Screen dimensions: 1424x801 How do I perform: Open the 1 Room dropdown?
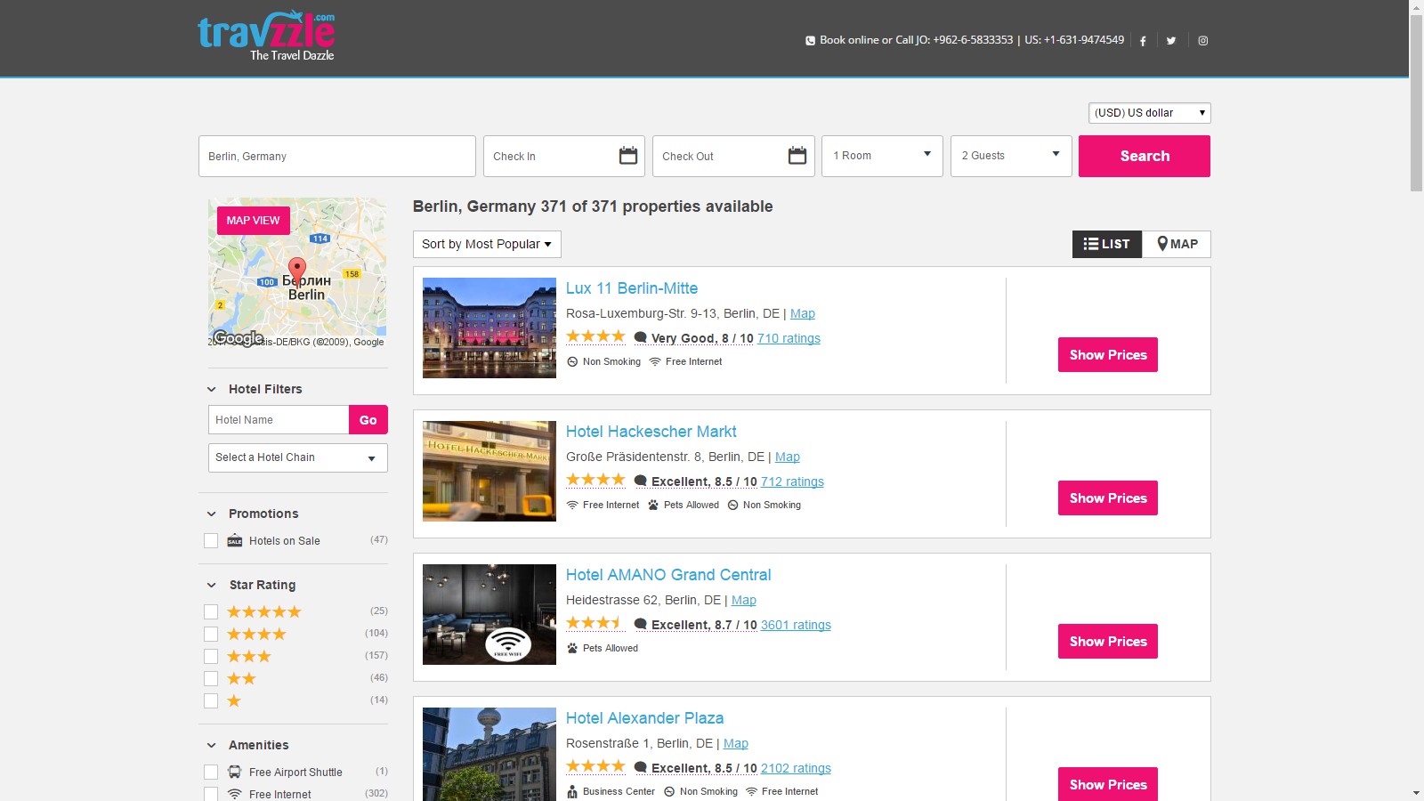[x=882, y=156]
